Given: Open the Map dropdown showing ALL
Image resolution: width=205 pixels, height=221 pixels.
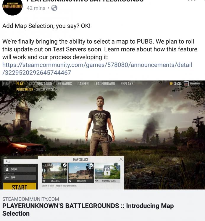Looking at the screenshot, I should (21, 161).
